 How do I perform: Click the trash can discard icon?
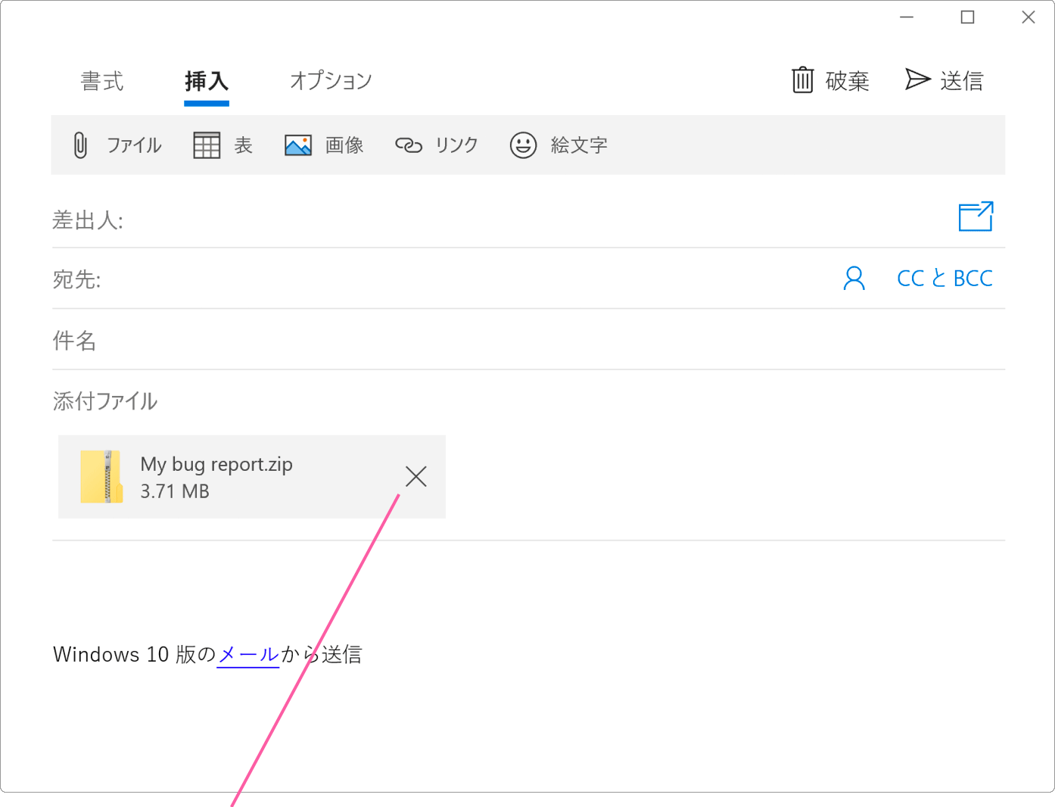(803, 79)
